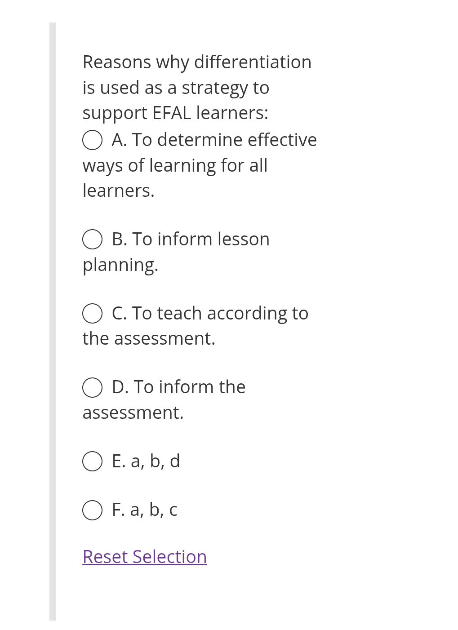458x630 pixels.
Task: Click the Reset Selection link
Action: tap(145, 557)
